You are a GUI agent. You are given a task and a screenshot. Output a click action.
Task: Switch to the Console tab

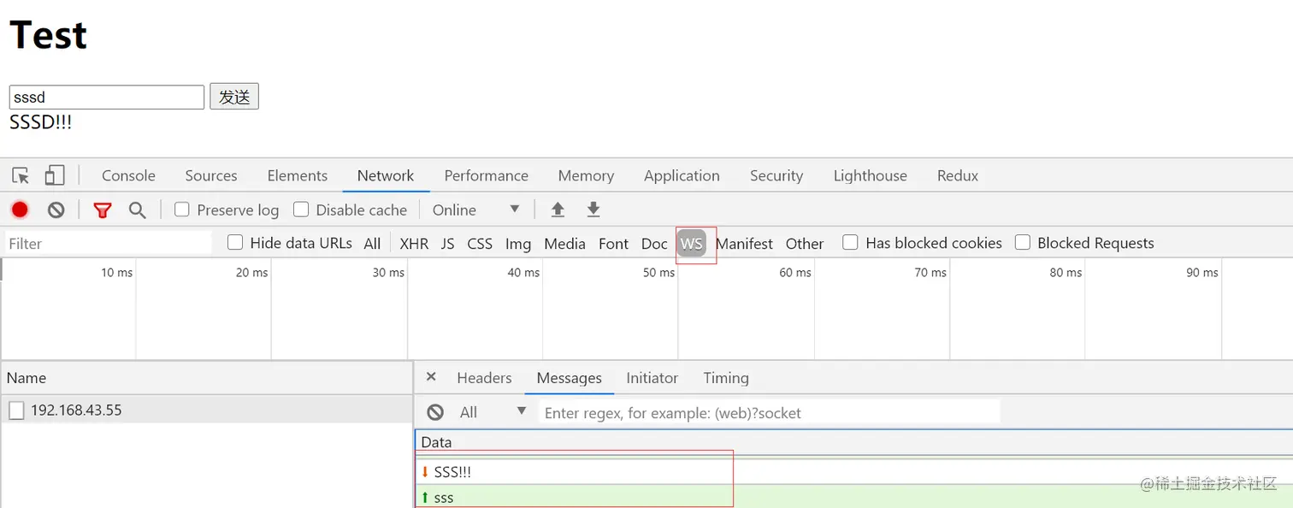pyautogui.click(x=128, y=176)
